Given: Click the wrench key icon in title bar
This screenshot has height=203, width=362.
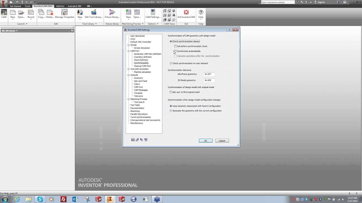Looking at the screenshot, I should click(x=302, y=2).
